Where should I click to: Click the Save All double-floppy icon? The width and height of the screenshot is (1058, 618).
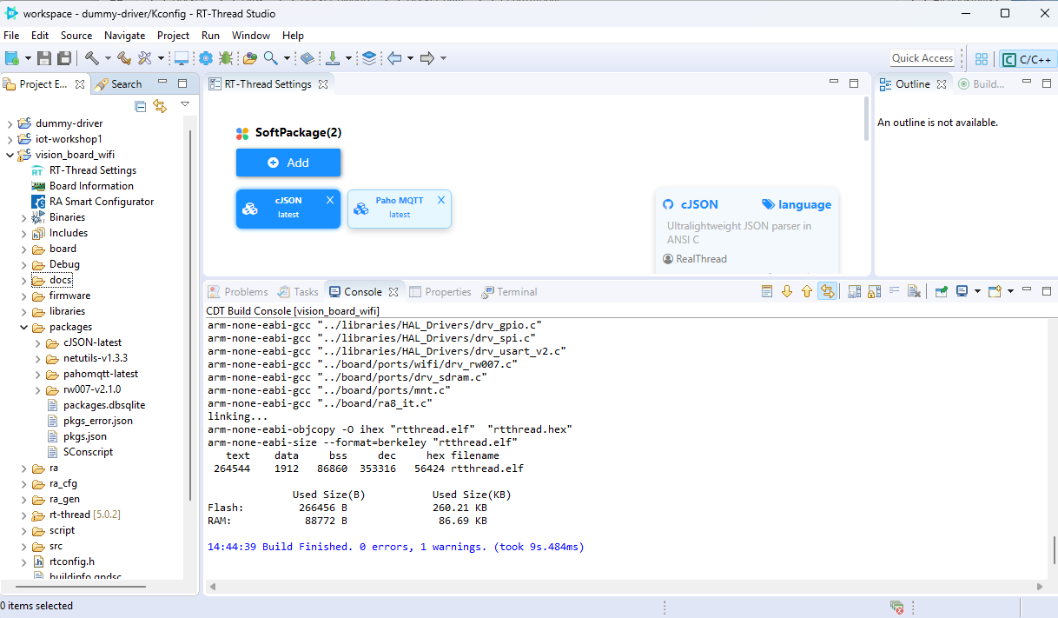point(63,58)
